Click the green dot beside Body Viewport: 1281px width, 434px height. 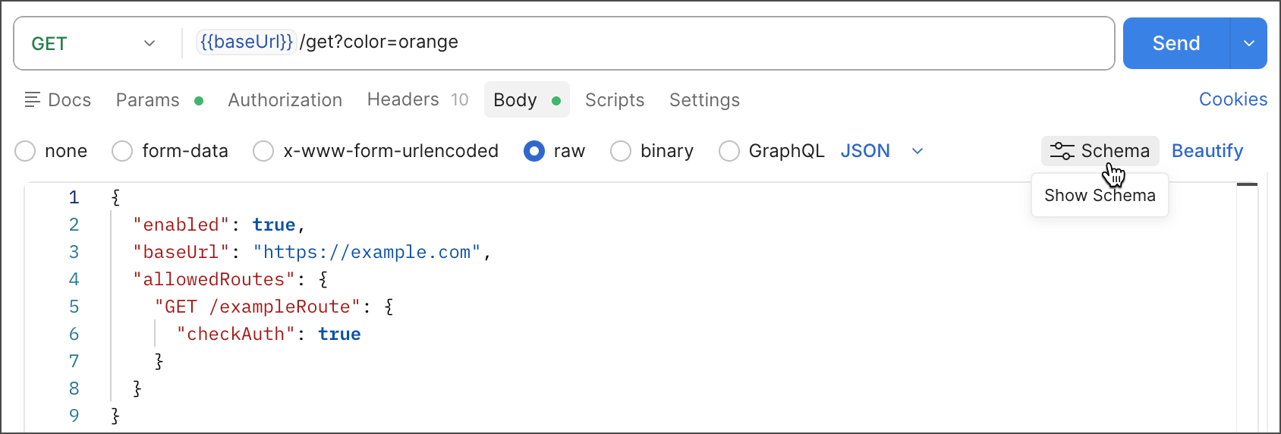click(556, 101)
